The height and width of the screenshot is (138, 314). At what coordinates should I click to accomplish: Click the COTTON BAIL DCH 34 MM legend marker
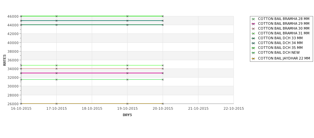click(253, 43)
